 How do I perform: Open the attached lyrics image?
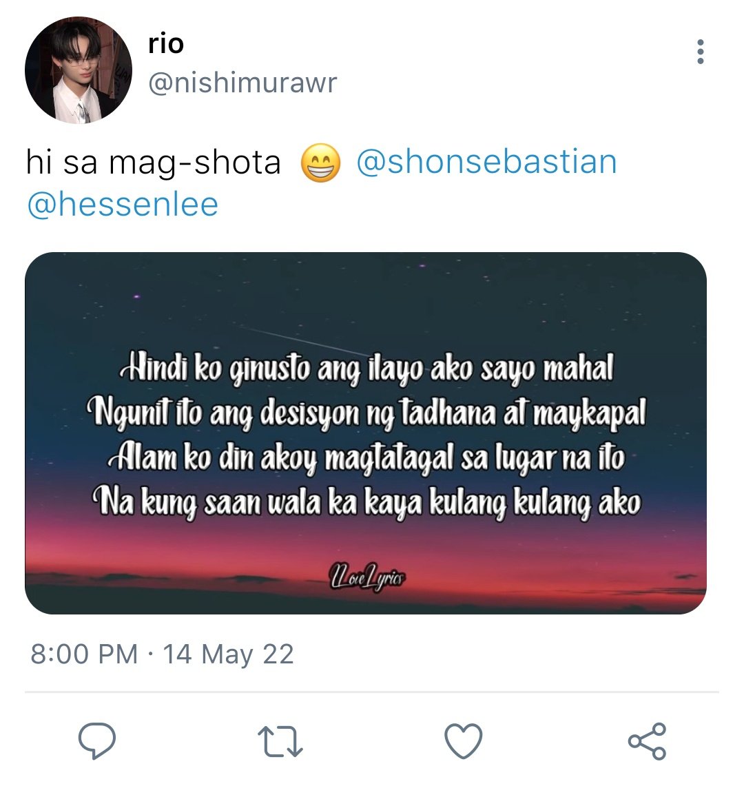click(366, 433)
